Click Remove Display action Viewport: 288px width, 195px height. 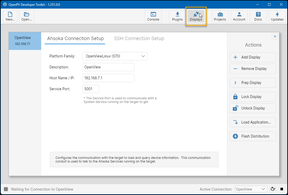click(x=253, y=69)
